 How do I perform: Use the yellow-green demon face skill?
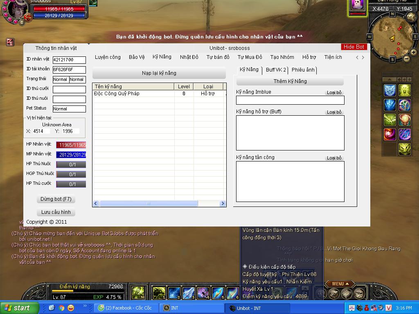pyautogui.click(x=405, y=149)
